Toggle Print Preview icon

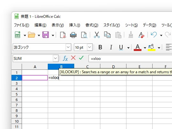[84, 35]
